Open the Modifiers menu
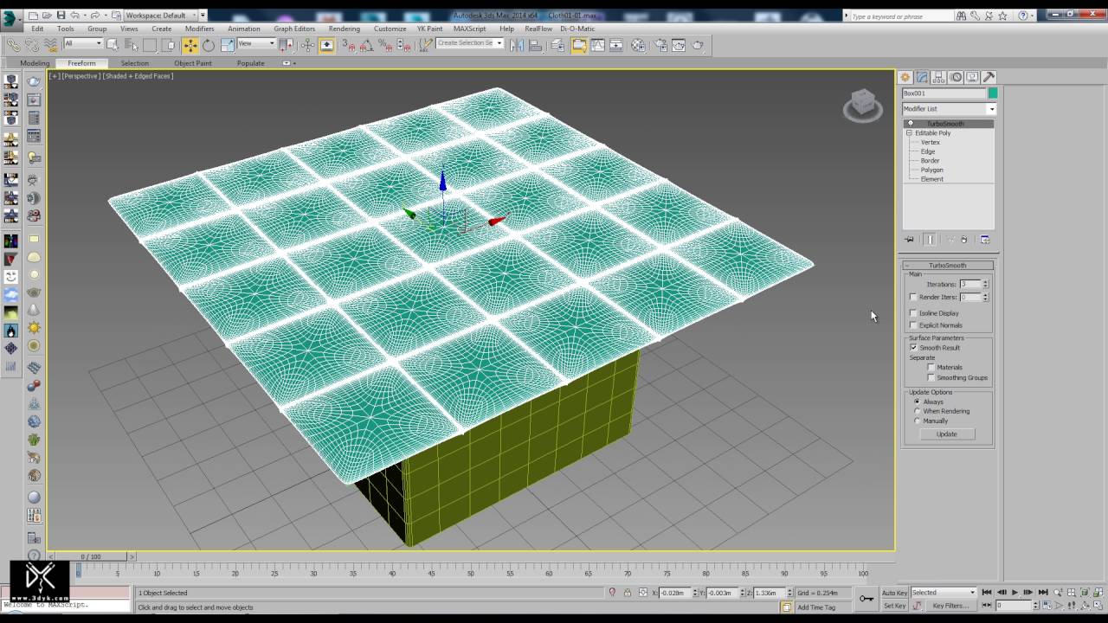Image resolution: width=1108 pixels, height=623 pixels. tap(199, 29)
